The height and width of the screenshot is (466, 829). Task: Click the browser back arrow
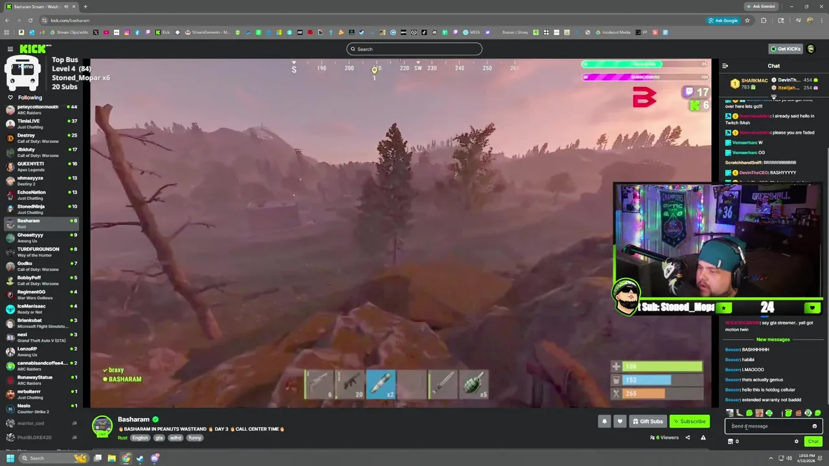[7, 21]
